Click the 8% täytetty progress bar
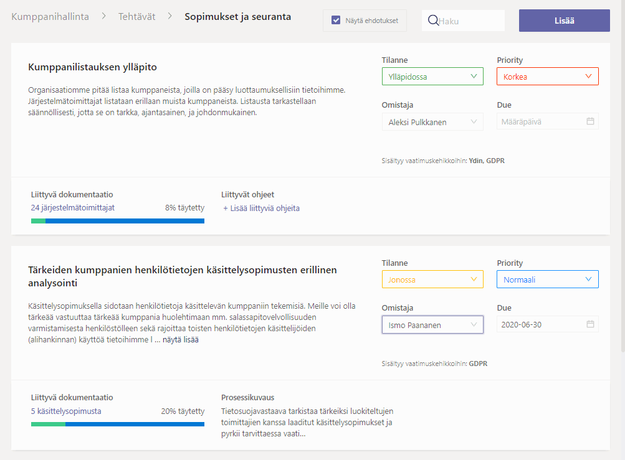 click(x=118, y=221)
